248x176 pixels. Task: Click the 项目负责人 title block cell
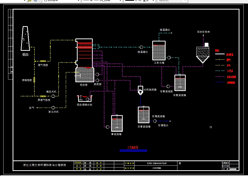(79, 163)
